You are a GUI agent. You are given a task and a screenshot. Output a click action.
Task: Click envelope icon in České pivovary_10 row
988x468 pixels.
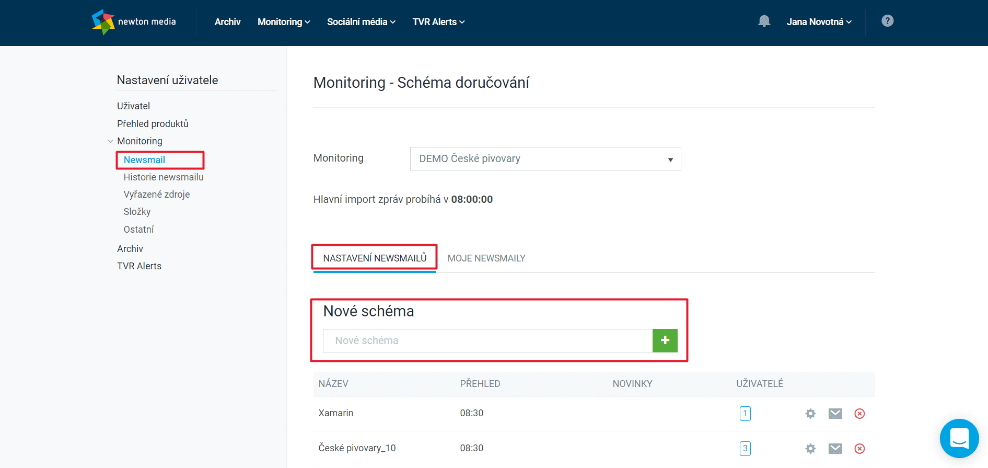click(x=835, y=449)
